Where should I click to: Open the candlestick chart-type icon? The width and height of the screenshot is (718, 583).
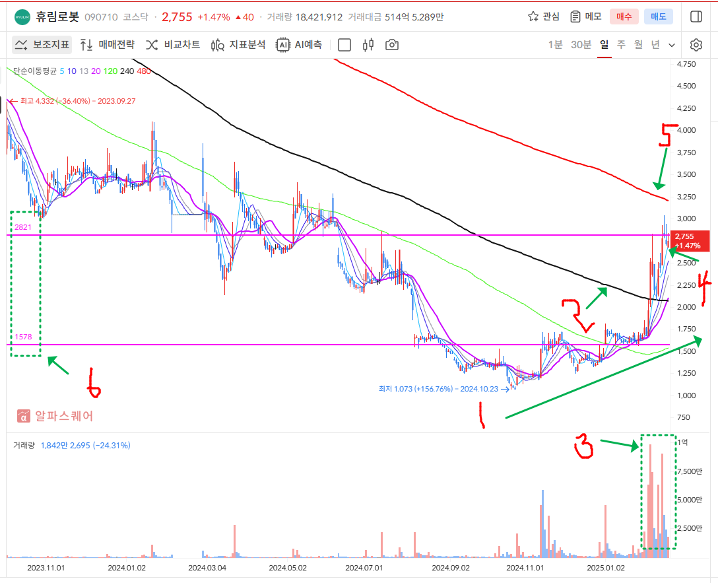pos(368,45)
